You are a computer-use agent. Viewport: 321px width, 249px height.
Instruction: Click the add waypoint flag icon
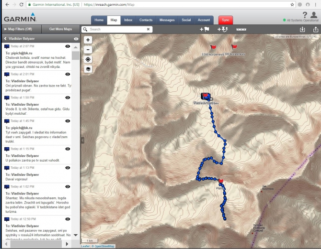point(205,29)
